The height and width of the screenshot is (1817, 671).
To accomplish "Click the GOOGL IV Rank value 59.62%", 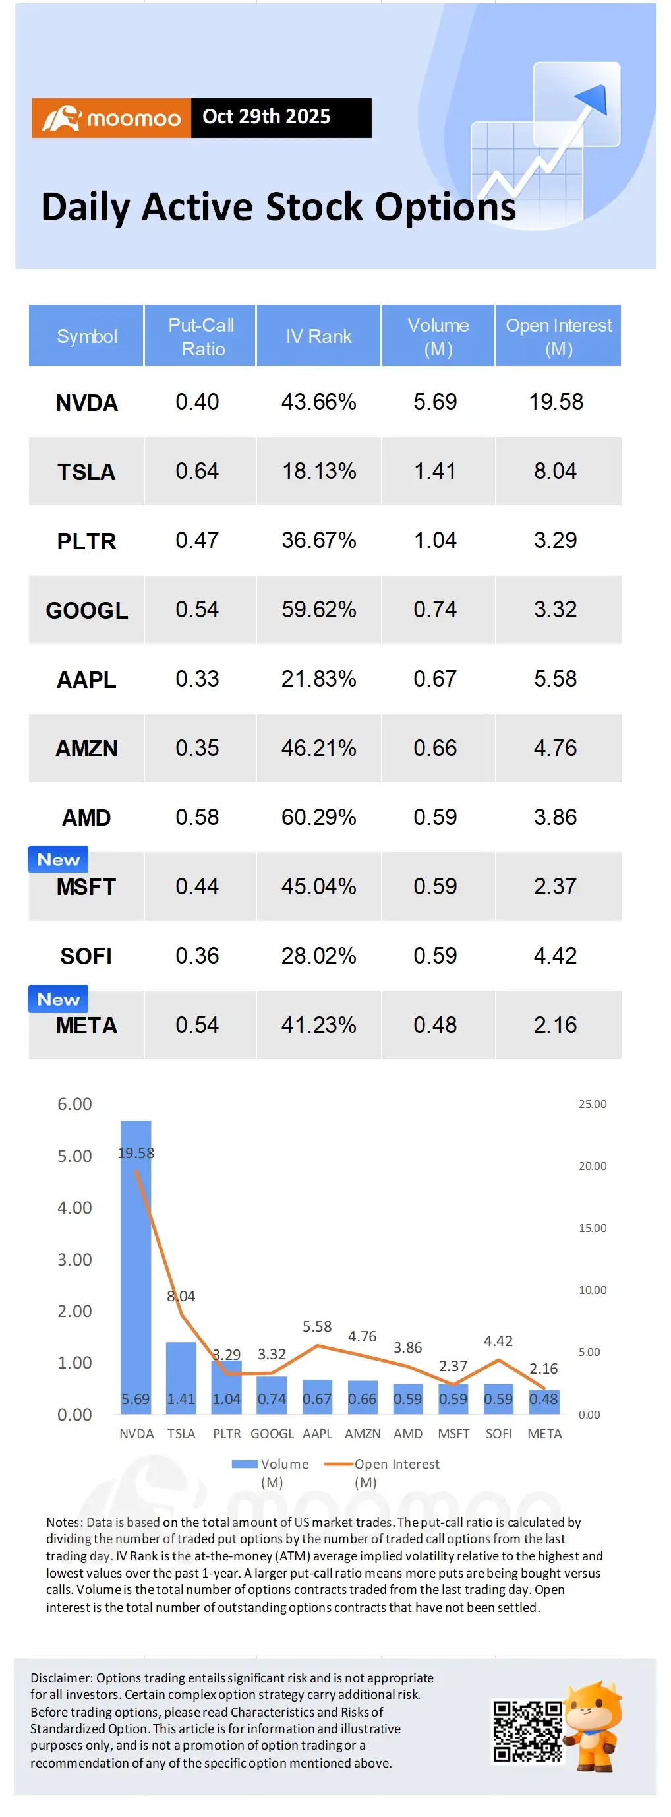I will pos(318,609).
